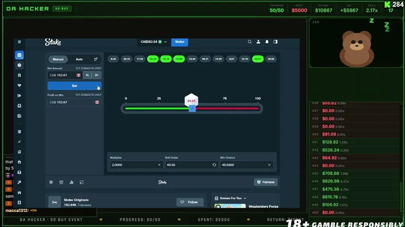Image resolution: width=405 pixels, height=227 pixels.
Task: Open the hamburger menu in Stake sidebar
Action: [19, 42]
